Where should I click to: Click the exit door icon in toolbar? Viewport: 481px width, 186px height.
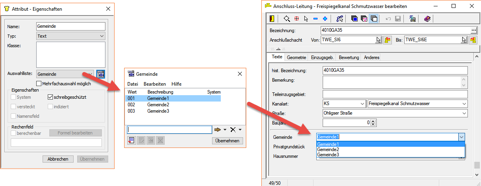(x=272, y=19)
